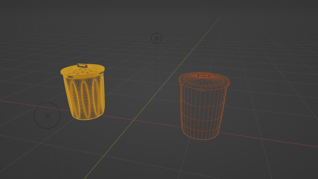318x179 pixels.
Task: Click the base of the orange trash can
Action: (202, 138)
